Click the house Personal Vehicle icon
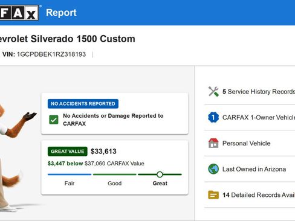The width and height of the screenshot is (295, 221). point(213,143)
